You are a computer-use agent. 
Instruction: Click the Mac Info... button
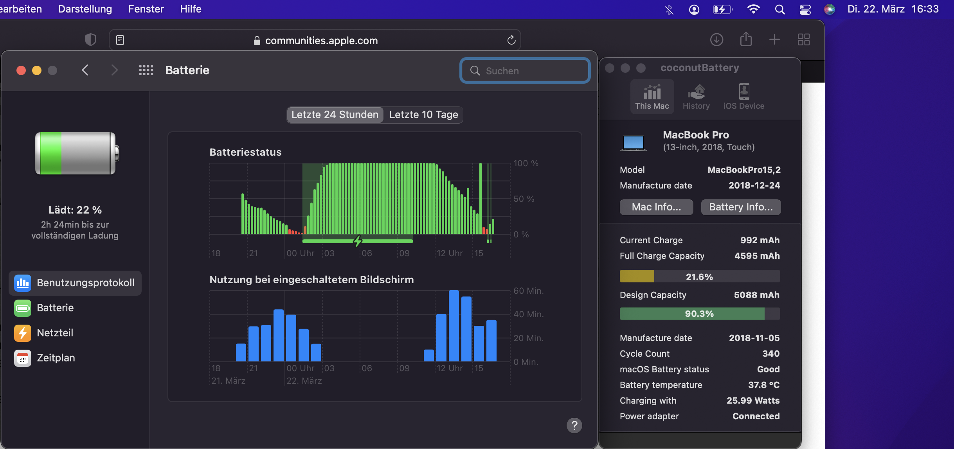click(656, 207)
